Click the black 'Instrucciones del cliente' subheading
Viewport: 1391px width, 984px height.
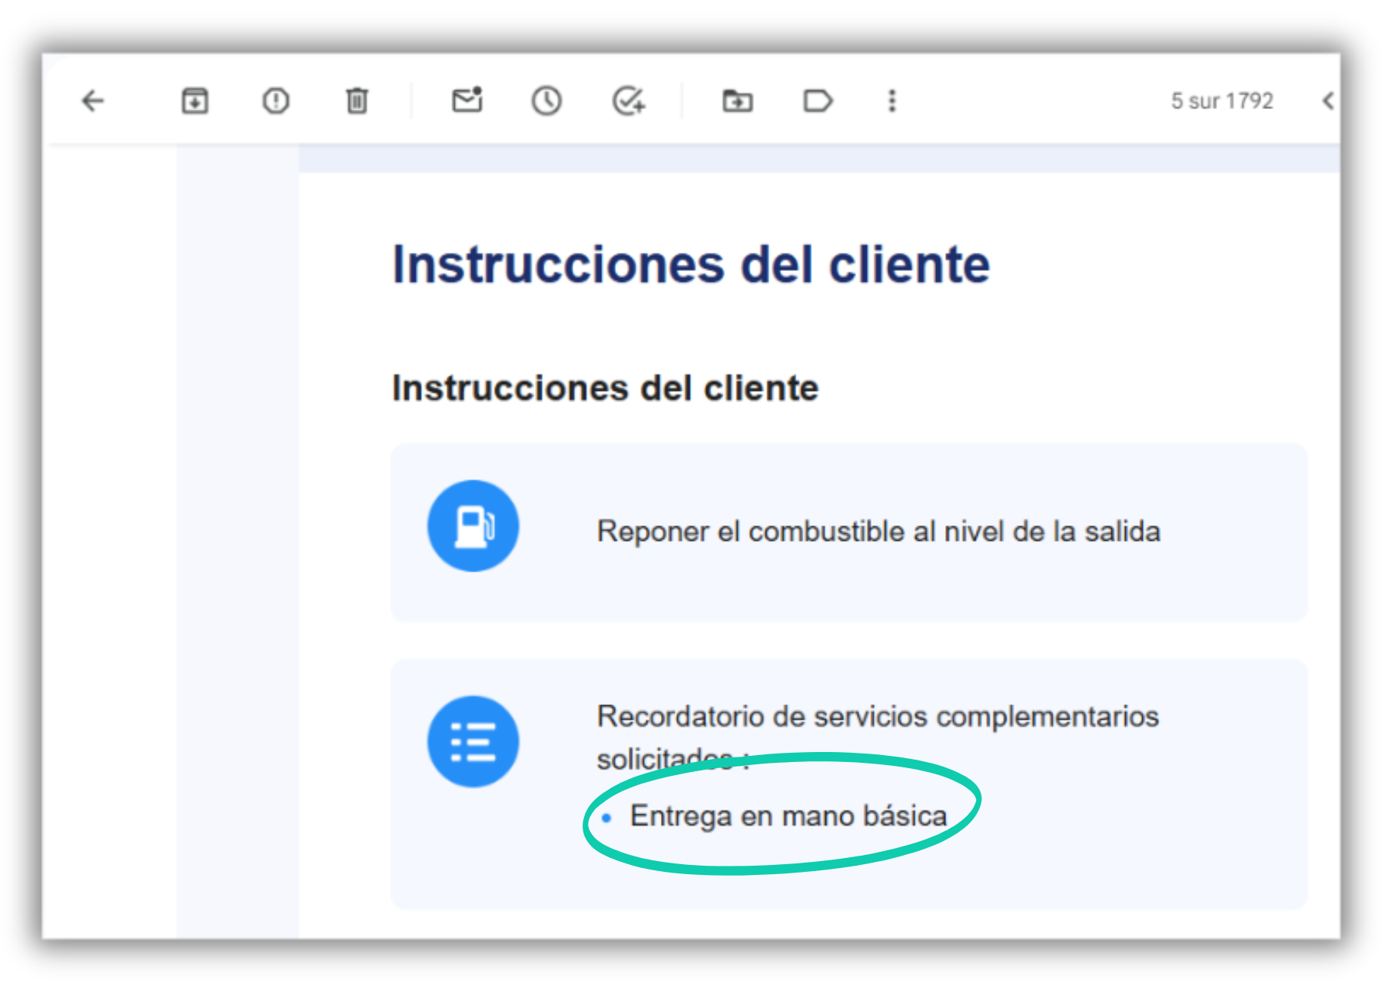(x=606, y=388)
